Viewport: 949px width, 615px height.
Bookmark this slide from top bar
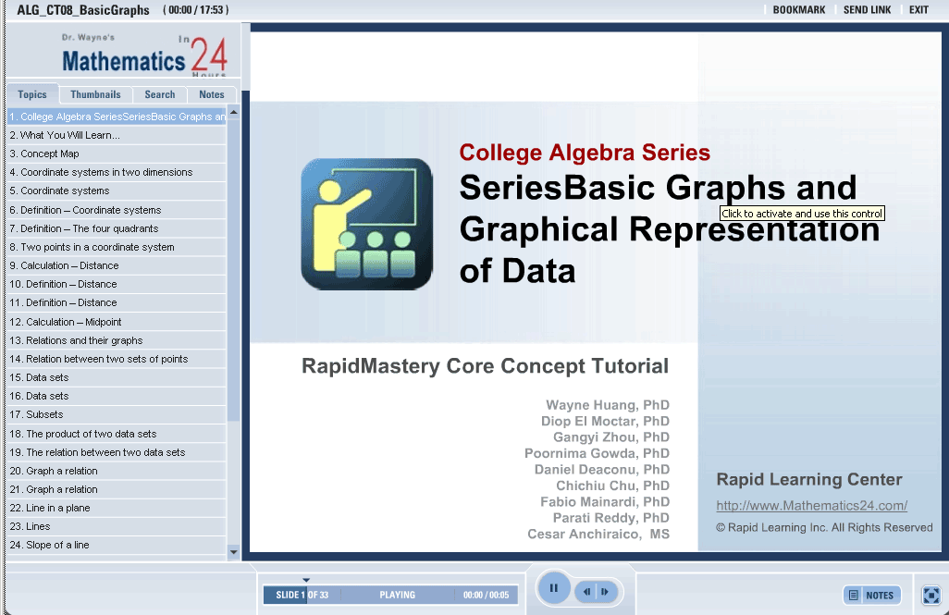click(798, 10)
